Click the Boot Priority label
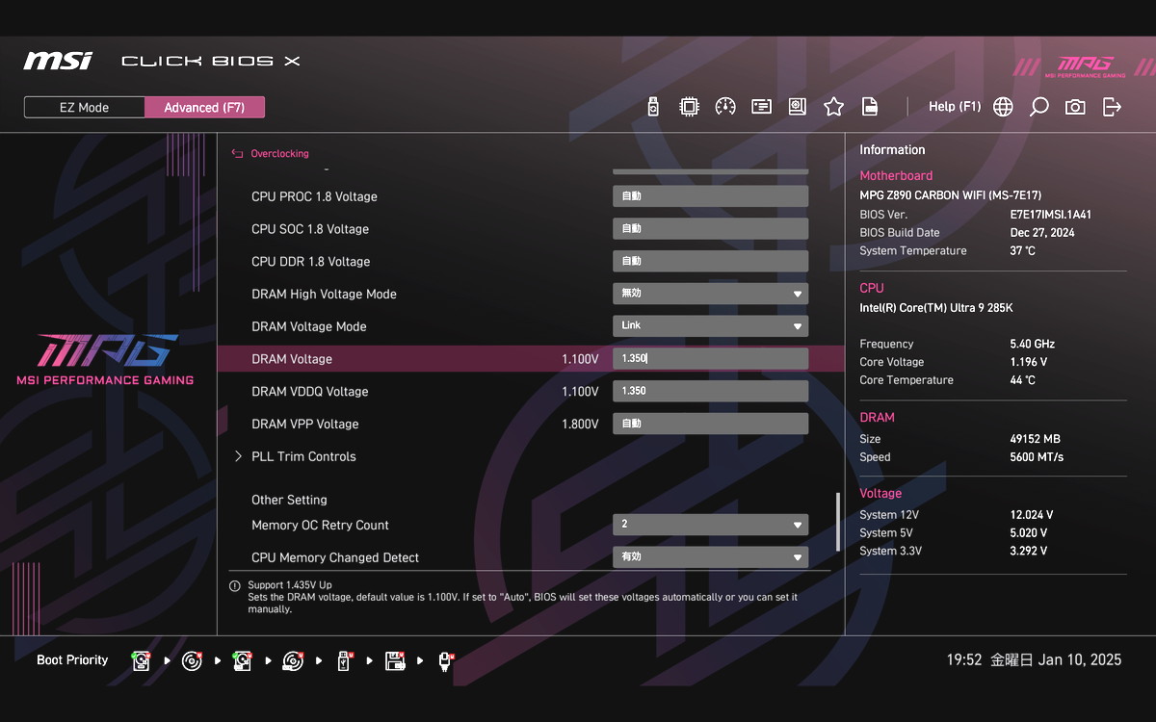The width and height of the screenshot is (1156, 722). click(72, 660)
